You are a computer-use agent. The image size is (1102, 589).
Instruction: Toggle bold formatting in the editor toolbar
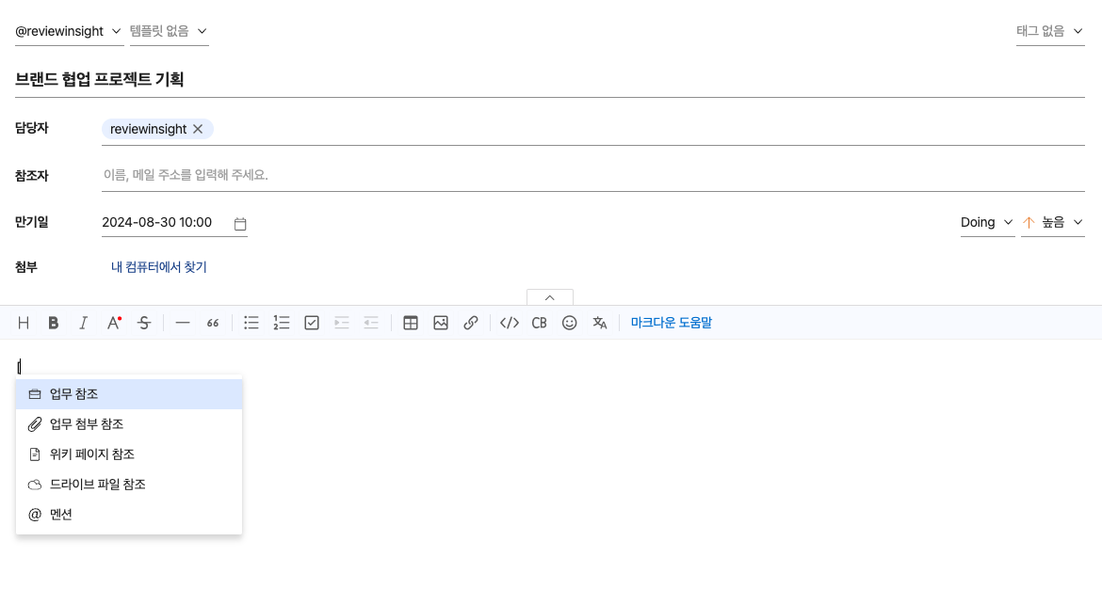click(54, 323)
